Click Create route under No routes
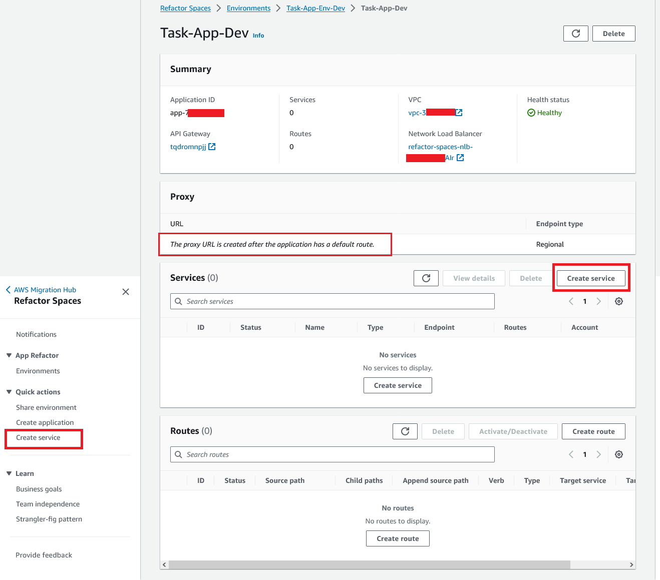 tap(398, 538)
